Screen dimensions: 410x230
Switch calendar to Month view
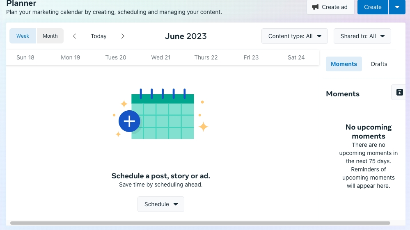[x=50, y=36]
